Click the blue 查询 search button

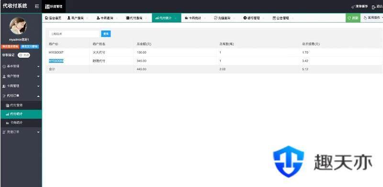click(106, 34)
